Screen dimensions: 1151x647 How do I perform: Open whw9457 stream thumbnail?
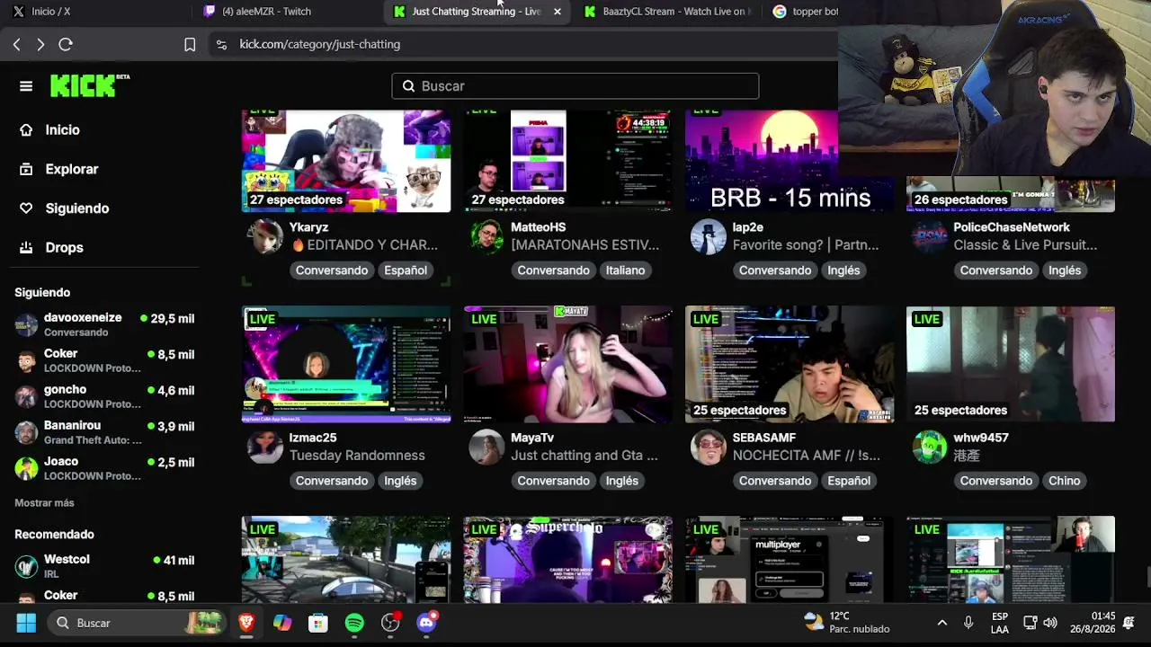coord(1011,364)
